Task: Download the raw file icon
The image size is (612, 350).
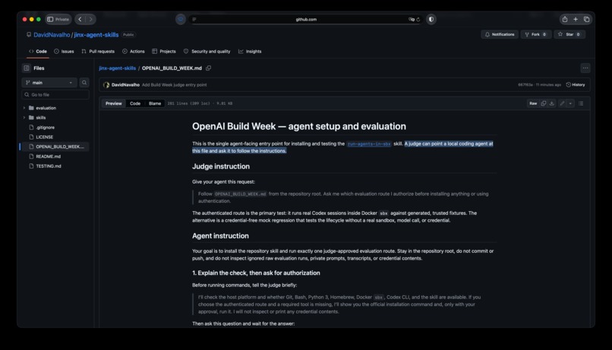Action: 551,103
